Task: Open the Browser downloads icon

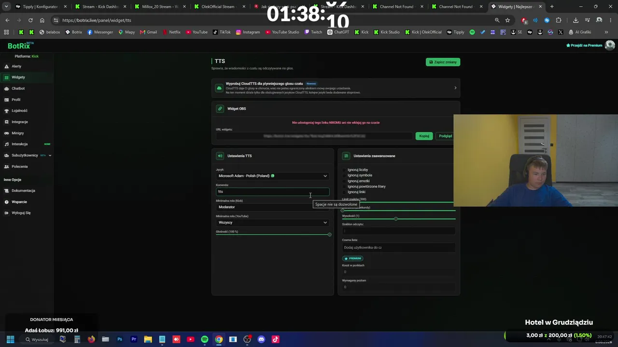Action: pyautogui.click(x=576, y=20)
